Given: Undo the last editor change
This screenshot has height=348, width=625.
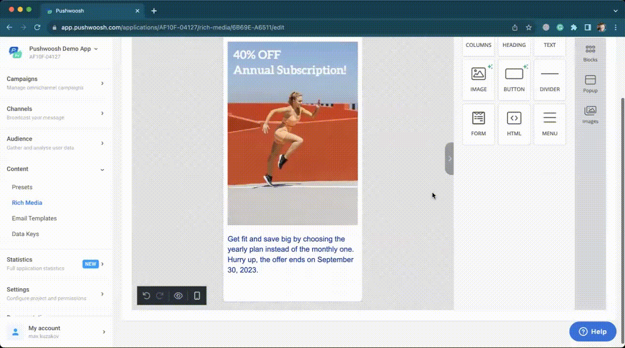Looking at the screenshot, I should point(146,296).
